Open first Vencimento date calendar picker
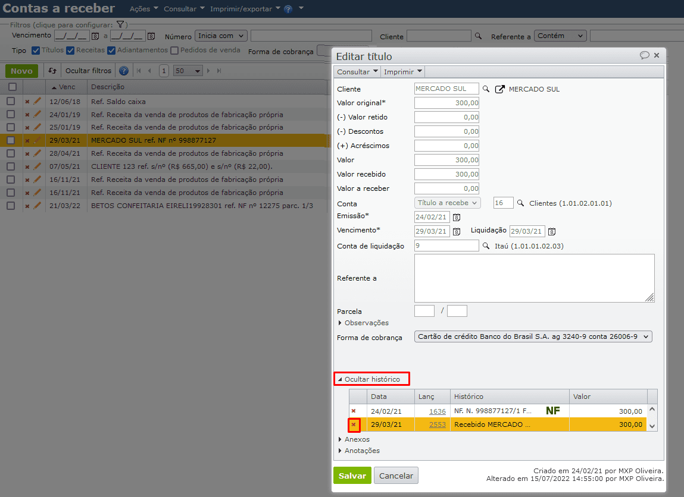Viewport: 684px width, 497px height. [95, 36]
